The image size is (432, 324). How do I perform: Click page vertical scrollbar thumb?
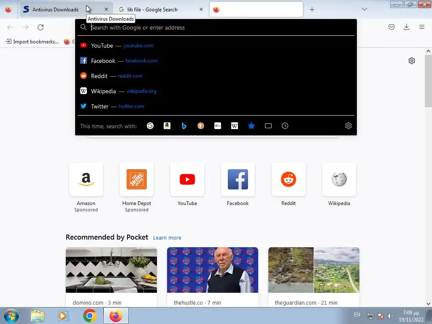[428, 81]
